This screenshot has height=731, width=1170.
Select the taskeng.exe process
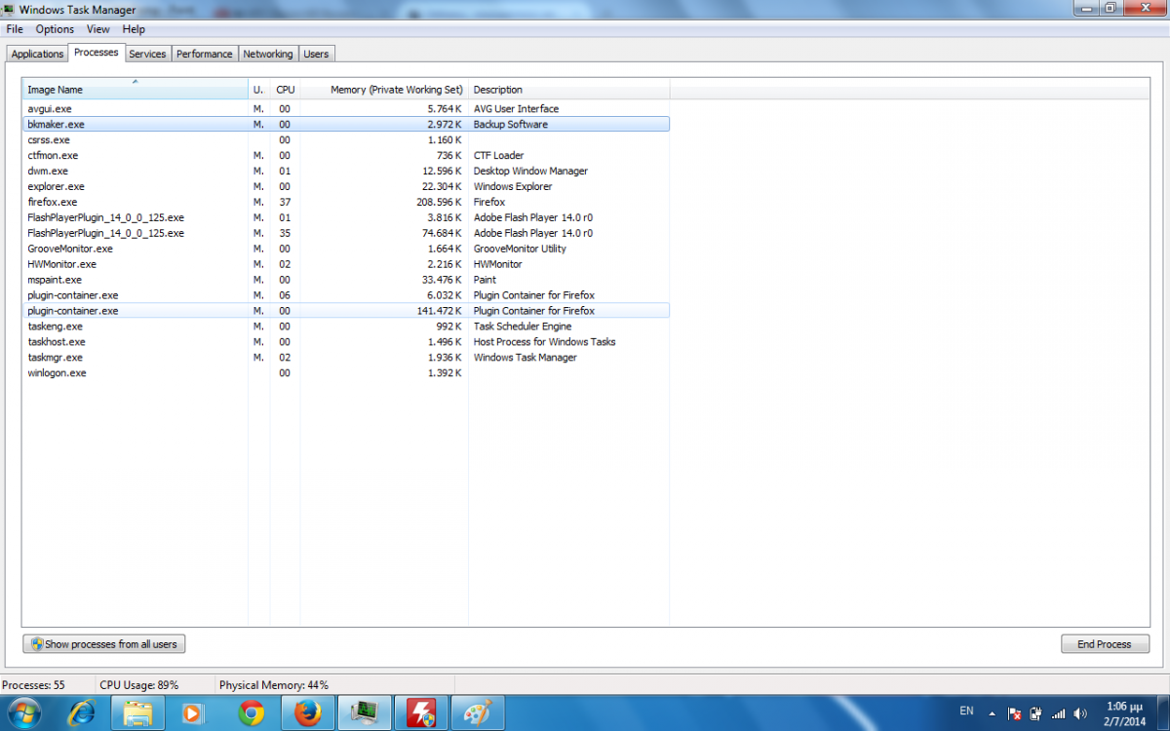[x=346, y=327]
